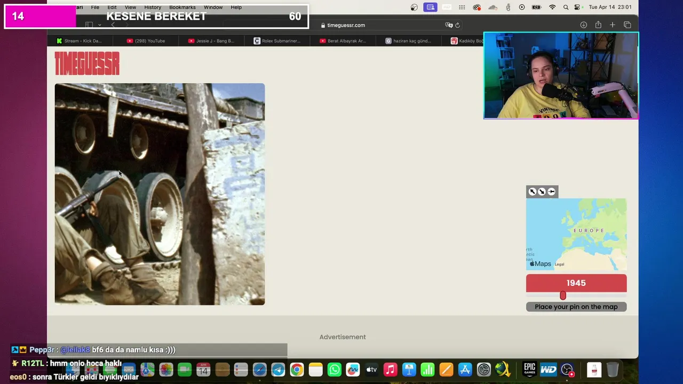
Task: Open Safari sidebar dropdown chevron
Action: pyautogui.click(x=99, y=25)
